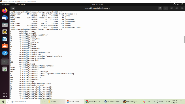
Task: Open Ubuntu Software store in the dock
Action: click(5, 46)
